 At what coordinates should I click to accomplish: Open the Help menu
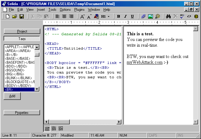tap(107, 10)
